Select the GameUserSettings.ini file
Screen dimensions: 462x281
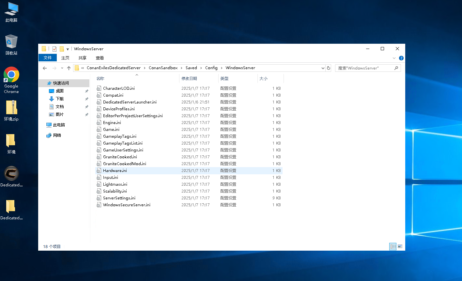pos(123,150)
